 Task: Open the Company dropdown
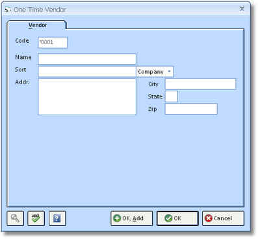pos(155,71)
